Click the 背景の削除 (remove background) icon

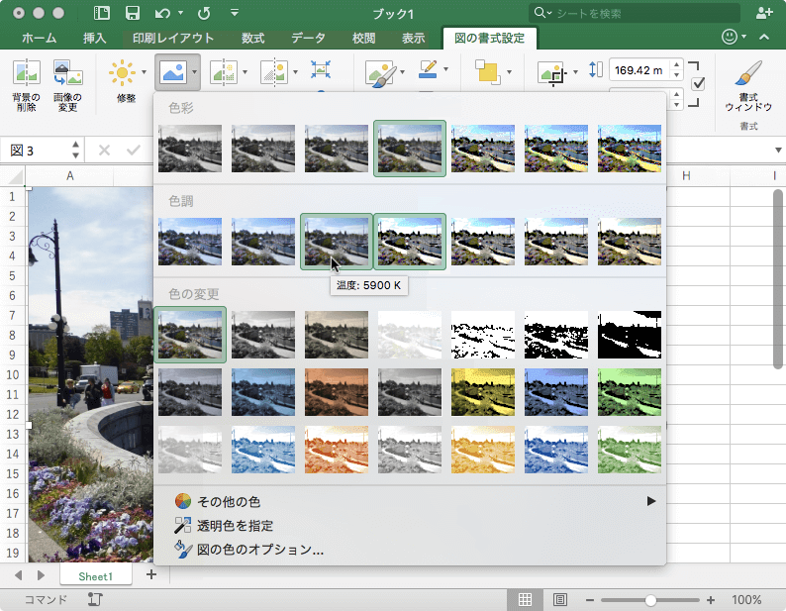pos(26,73)
